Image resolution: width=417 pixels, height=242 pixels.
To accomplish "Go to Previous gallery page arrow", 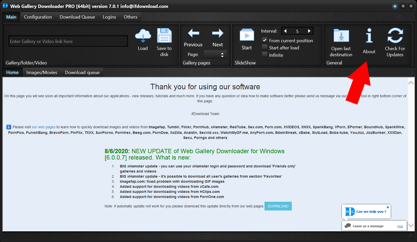I will pos(193,33).
